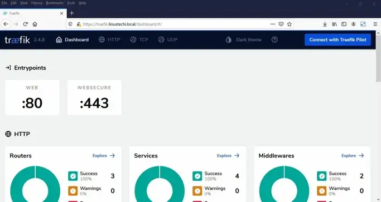Toggle Dark theme

coord(243,40)
